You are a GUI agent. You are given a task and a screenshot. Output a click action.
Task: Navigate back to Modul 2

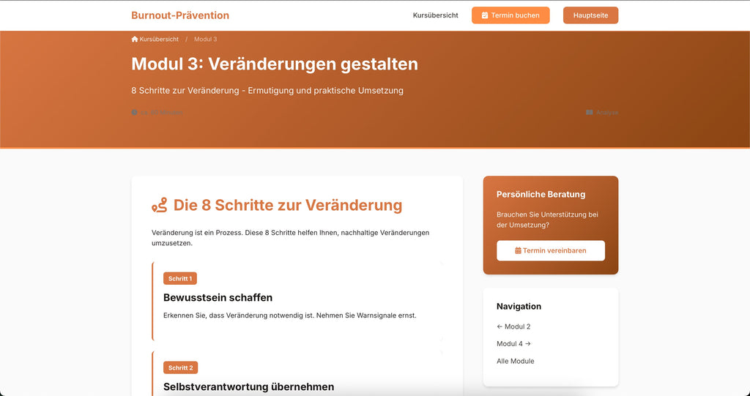click(513, 326)
